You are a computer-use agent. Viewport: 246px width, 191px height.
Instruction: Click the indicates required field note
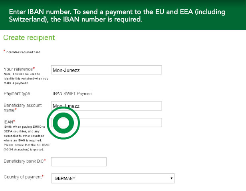(23, 52)
